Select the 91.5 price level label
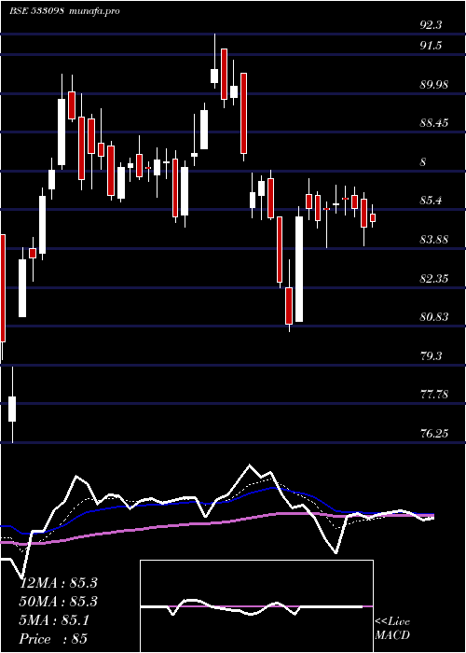This screenshot has width=466, height=653. tap(431, 46)
